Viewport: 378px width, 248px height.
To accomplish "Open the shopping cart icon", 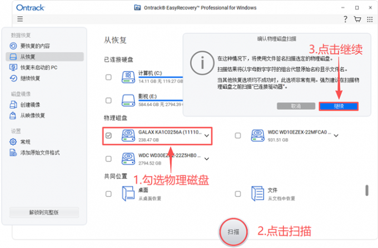I will (x=357, y=19).
